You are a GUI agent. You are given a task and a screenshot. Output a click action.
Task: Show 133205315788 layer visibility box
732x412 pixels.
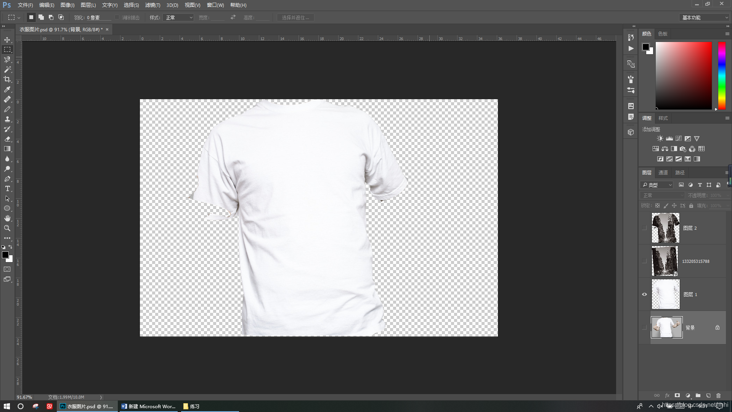(644, 261)
